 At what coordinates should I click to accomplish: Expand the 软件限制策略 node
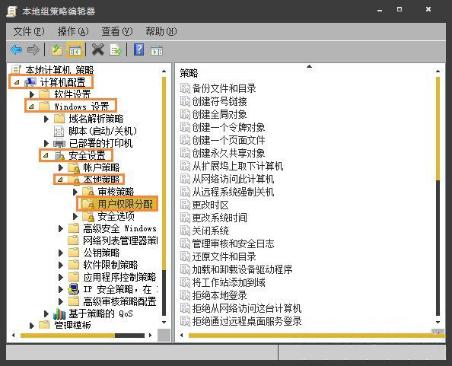pyautogui.click(x=61, y=265)
